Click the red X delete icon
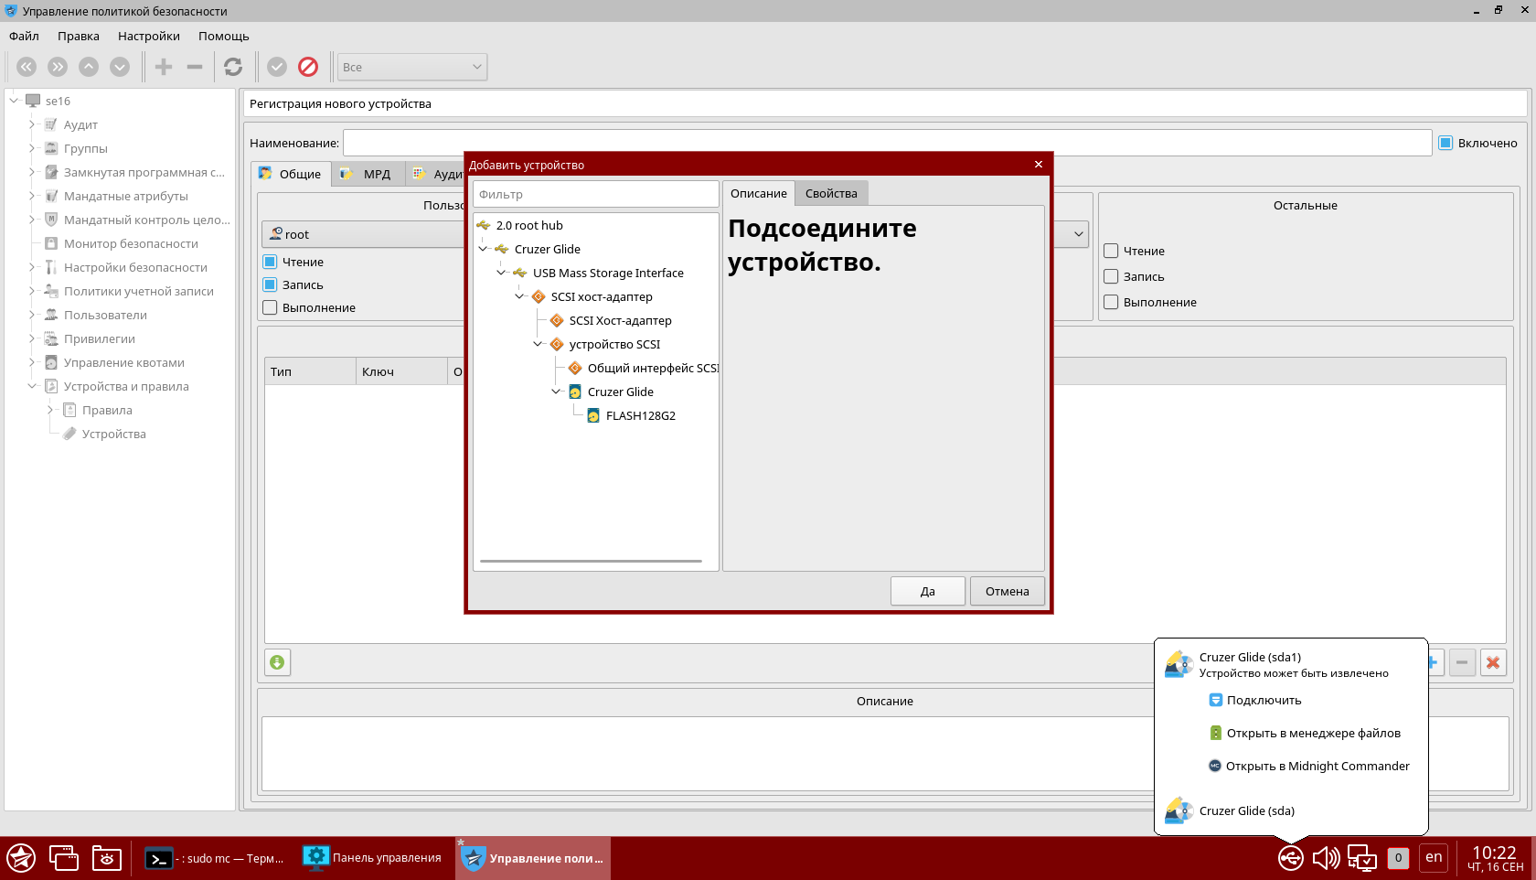This screenshot has height=880, width=1536. [1493, 662]
